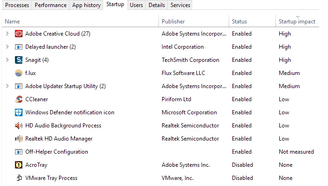The height and width of the screenshot is (186, 328).
Task: Switch to the Processes tab
Action: coord(17,5)
